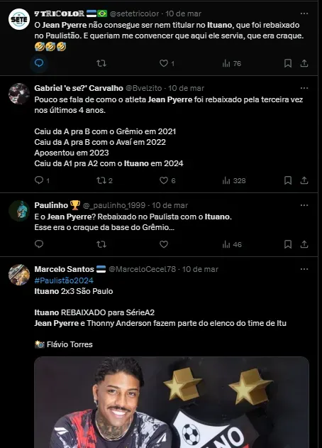Like Gabriel Carvalho's tweet with 6 likes

(x=167, y=180)
